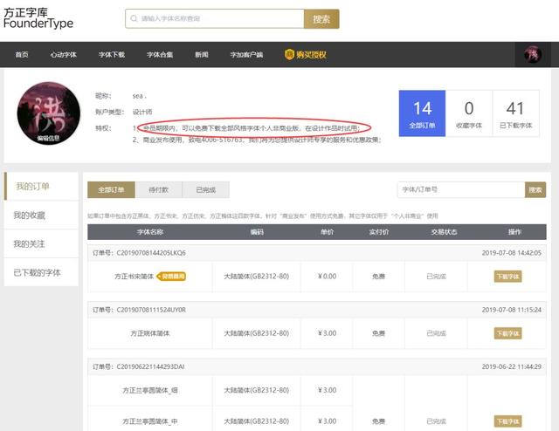559x431 pixels.
Task: Open 心动字体 menu item
Action: tap(64, 54)
